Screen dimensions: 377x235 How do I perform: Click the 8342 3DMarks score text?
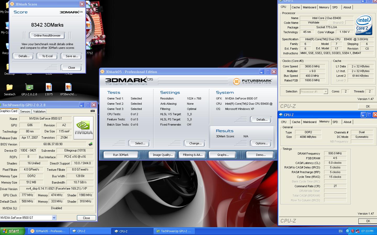click(47, 25)
